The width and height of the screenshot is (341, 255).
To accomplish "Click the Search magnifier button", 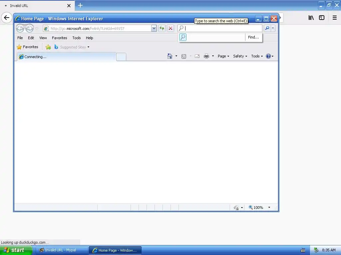I will coord(267,28).
